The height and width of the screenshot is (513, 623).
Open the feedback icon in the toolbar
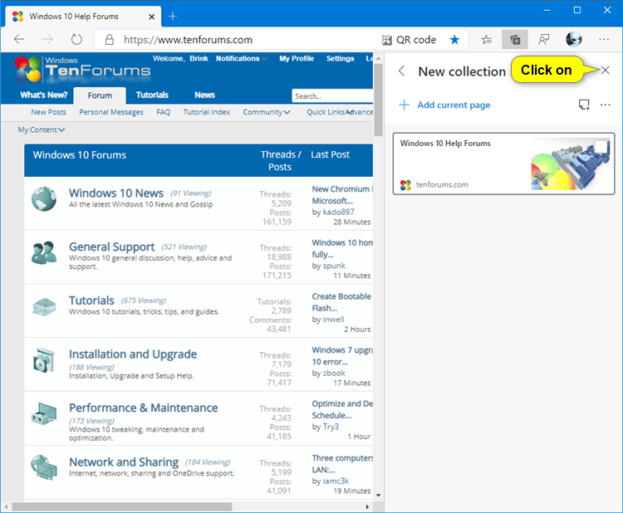coord(543,39)
